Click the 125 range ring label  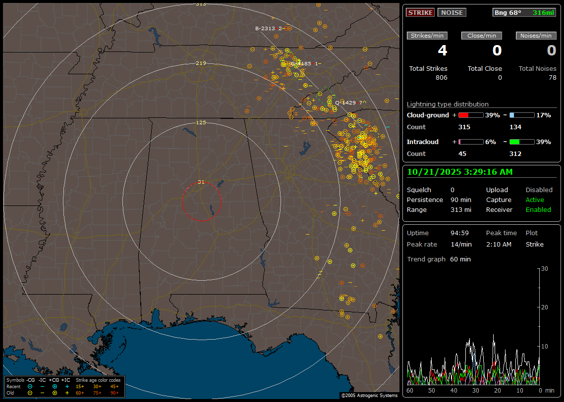(x=201, y=122)
